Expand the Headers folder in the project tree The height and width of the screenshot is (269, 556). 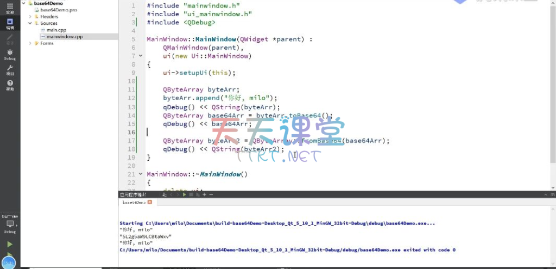coord(30,17)
